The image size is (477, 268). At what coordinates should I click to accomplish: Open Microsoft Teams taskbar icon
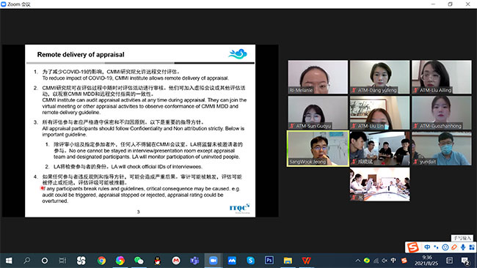[x=194, y=261]
